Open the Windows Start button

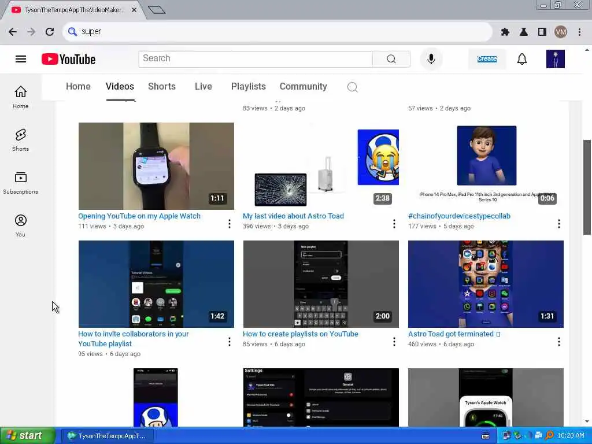point(27,436)
